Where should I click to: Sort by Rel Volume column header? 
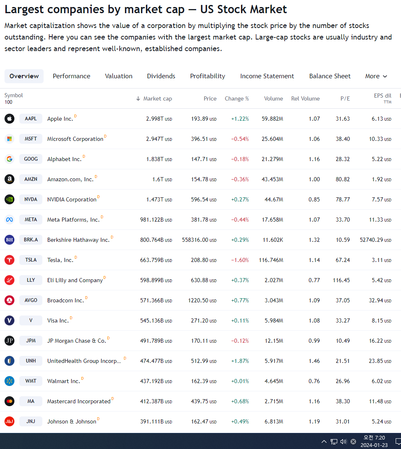tap(306, 98)
